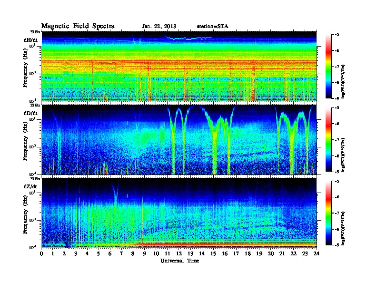Click hour 14 on the time axis
The image size is (377, 291).
[202, 253]
